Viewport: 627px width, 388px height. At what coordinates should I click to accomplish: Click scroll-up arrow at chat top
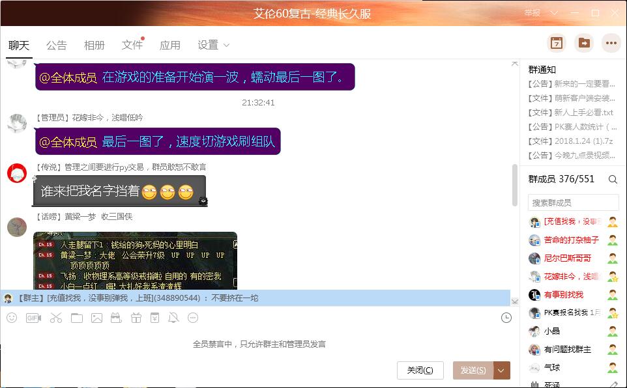[515, 64]
